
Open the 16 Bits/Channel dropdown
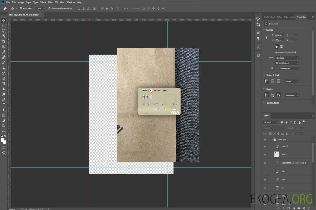[287, 63]
